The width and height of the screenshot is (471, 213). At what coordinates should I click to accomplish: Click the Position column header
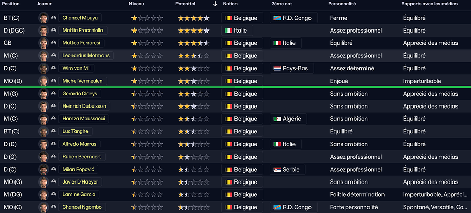click(11, 4)
